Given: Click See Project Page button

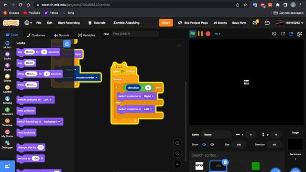Looking at the screenshot, I should point(193,23).
